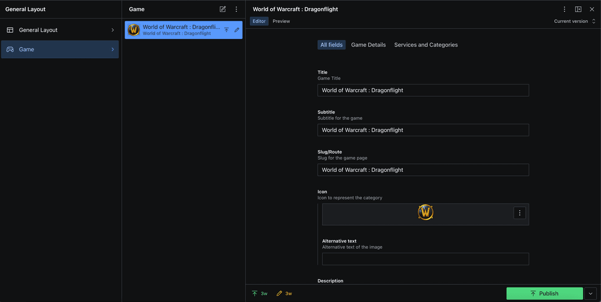Viewport: 601px width, 302px height.
Task: Click the edited 3w status badge
Action: pos(284,294)
